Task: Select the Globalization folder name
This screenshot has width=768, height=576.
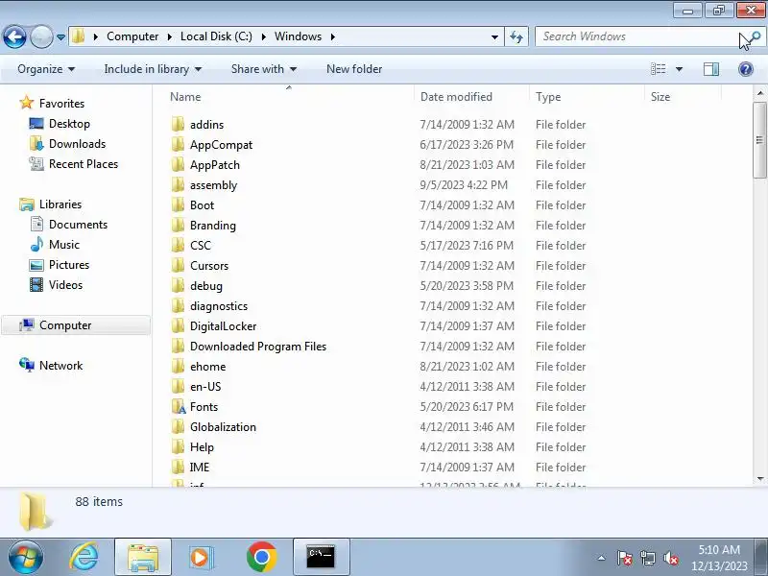Action: point(223,426)
